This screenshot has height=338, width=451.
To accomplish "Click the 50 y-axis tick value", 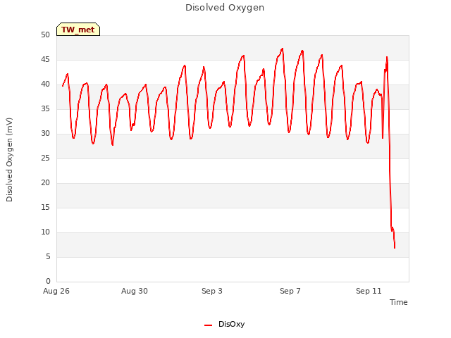I will (45, 35).
